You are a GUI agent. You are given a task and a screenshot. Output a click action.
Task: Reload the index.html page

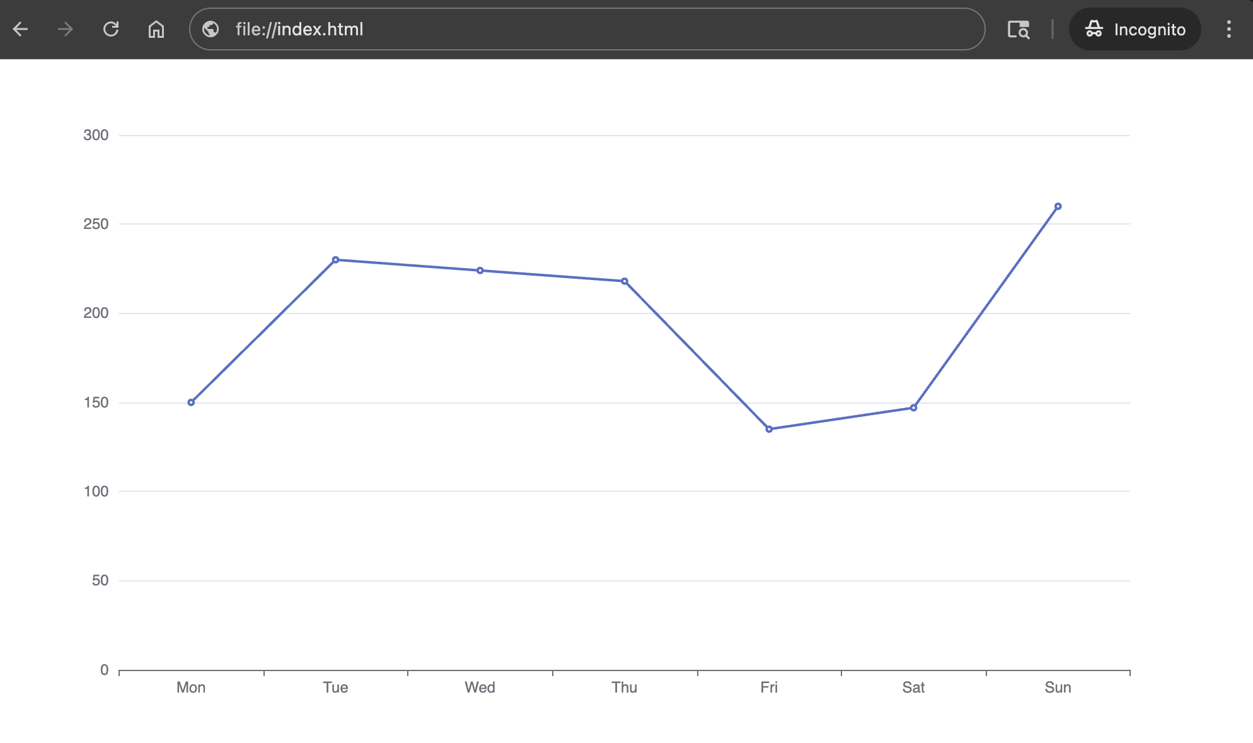tap(111, 29)
